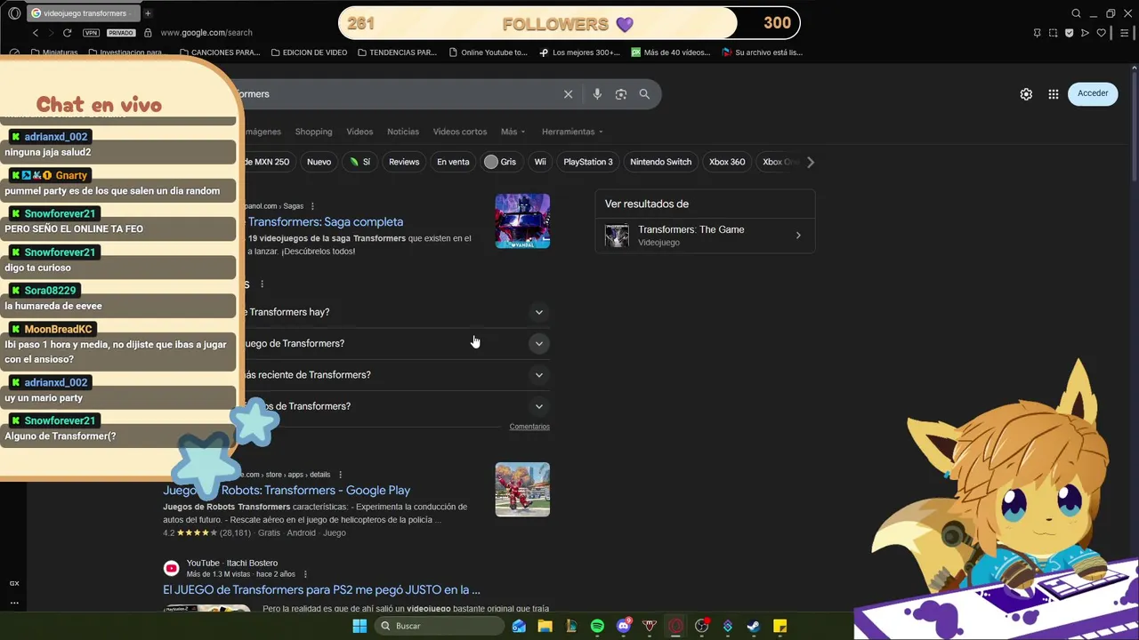The height and width of the screenshot is (640, 1139).
Task: Open El JUEGO de Transformers PS2 video link
Action: (x=321, y=589)
